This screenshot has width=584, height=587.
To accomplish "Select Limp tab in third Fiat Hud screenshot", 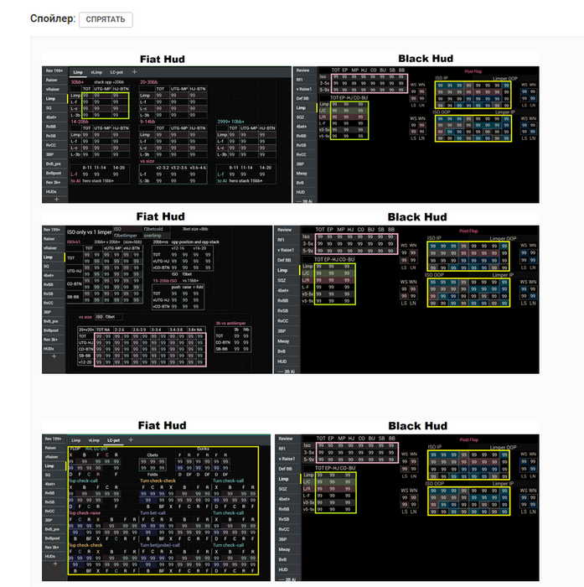I will 76,440.
